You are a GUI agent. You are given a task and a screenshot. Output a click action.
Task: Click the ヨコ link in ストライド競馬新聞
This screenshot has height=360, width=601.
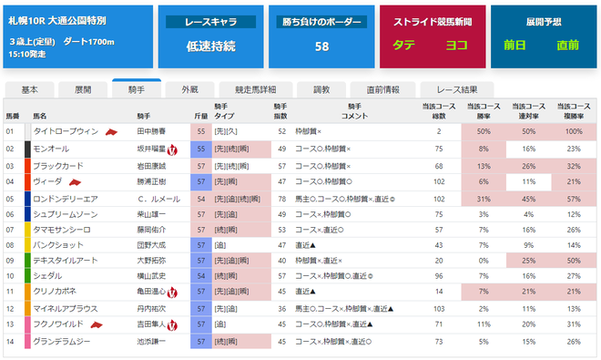tap(456, 46)
